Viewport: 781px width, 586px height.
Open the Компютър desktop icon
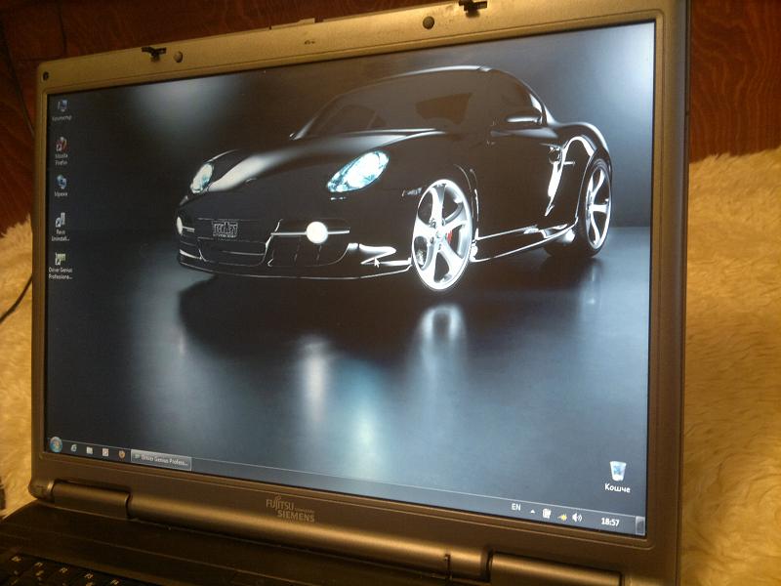coord(62,106)
